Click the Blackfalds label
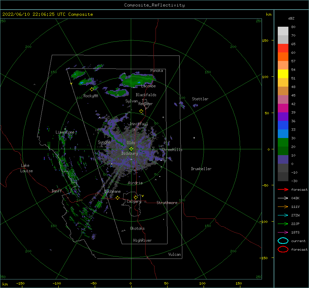 (x=146, y=95)
